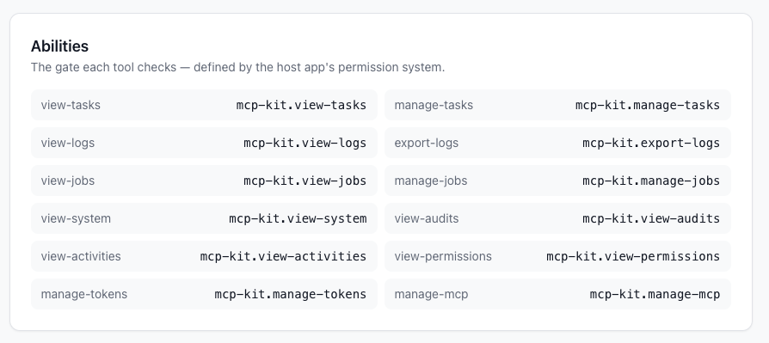Select mcp-kit.manage-tokens code value

point(291,294)
